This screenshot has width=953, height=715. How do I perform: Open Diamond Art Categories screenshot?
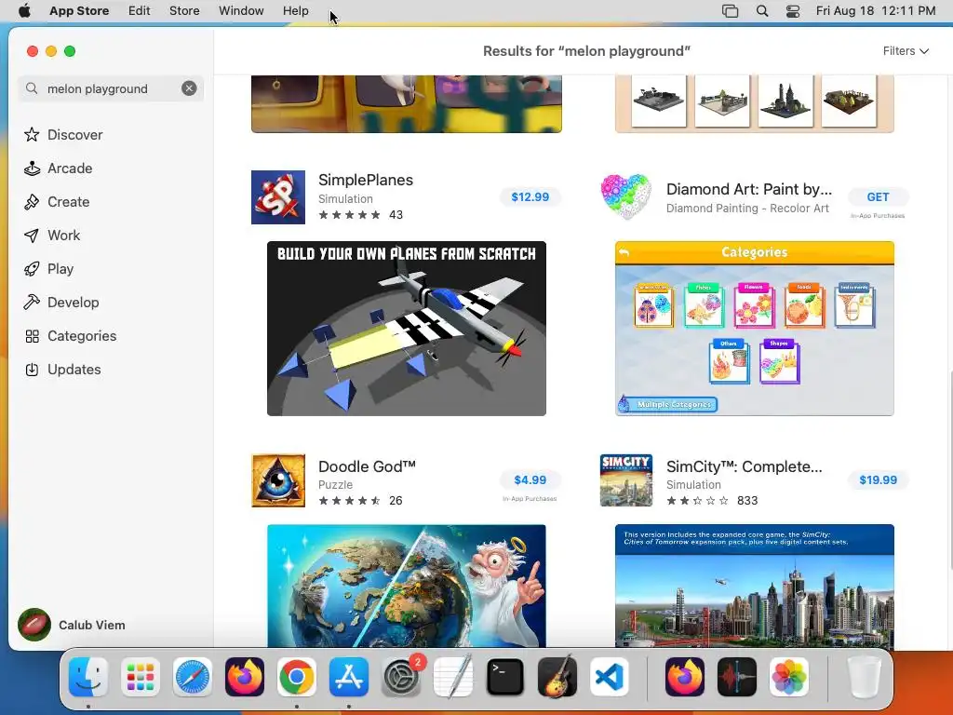[x=754, y=329]
